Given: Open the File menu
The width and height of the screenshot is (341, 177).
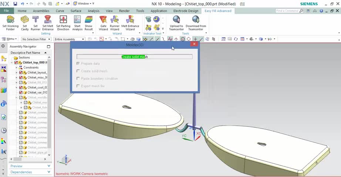Looking at the screenshot, I should tap(7, 11).
